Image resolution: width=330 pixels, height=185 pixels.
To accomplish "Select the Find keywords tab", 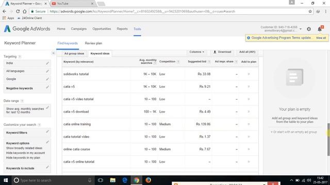I will pos(68,43).
